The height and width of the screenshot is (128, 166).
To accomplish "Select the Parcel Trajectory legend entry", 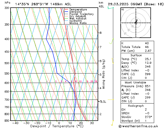I will [81, 14].
